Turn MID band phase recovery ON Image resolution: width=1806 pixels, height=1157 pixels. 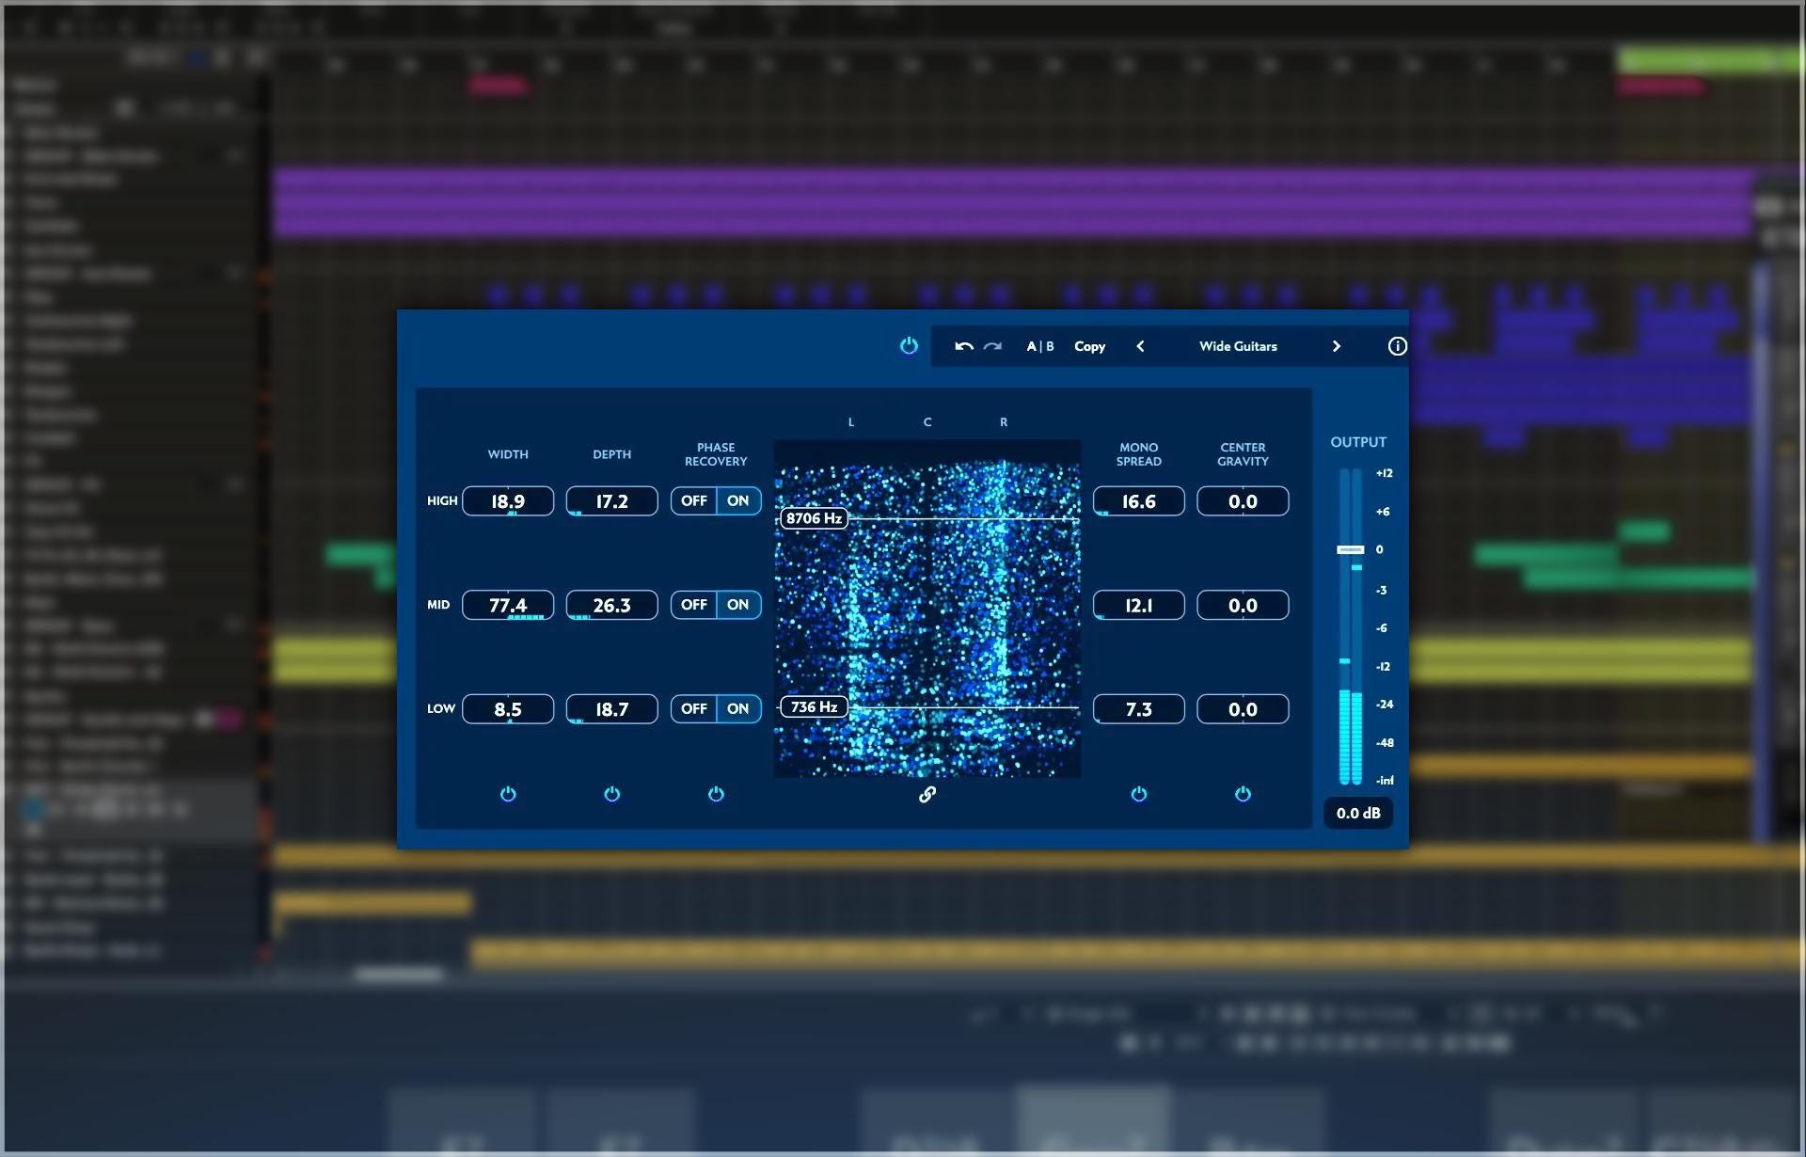click(738, 605)
